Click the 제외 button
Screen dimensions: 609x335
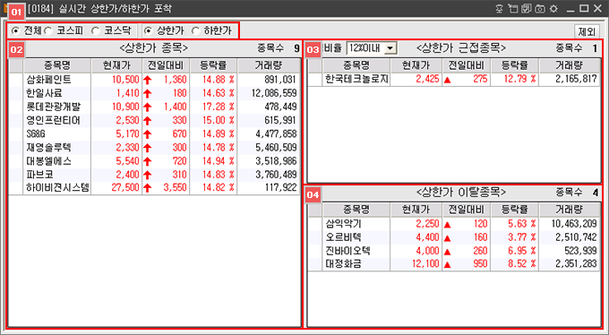[x=587, y=31]
